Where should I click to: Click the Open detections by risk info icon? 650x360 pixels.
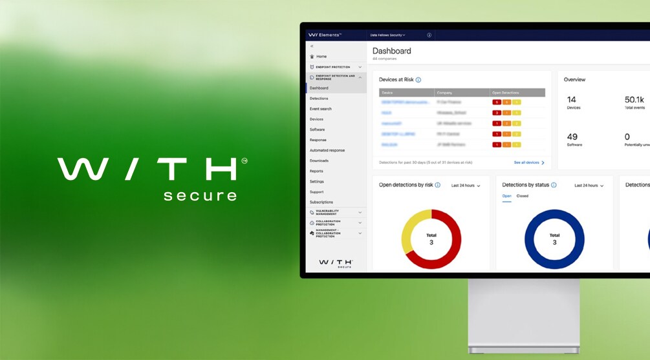pos(438,185)
